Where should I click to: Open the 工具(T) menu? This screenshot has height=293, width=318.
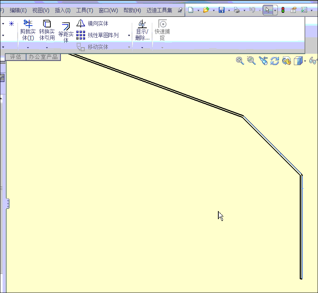point(85,10)
